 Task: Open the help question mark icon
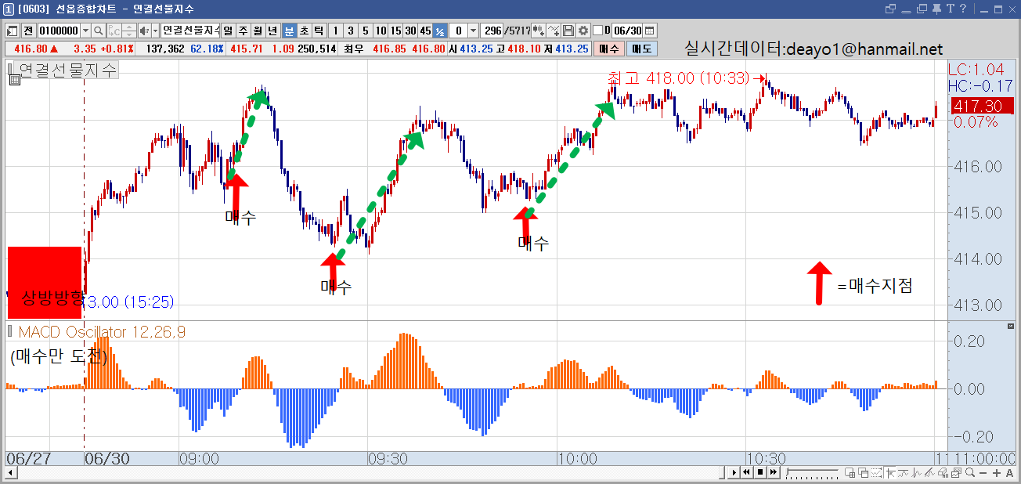(962, 9)
